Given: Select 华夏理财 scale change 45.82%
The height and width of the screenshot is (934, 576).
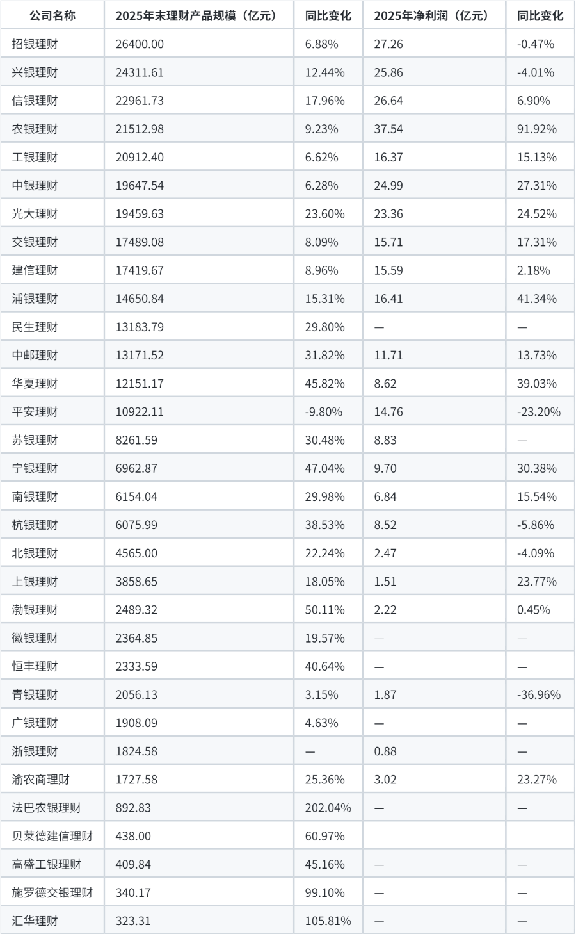Looking at the screenshot, I should pos(324,383).
